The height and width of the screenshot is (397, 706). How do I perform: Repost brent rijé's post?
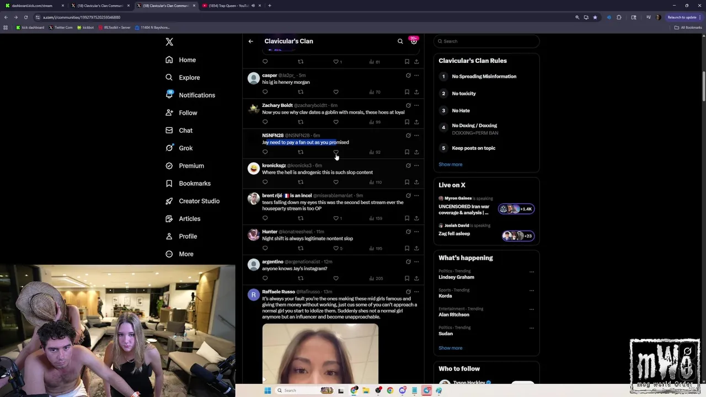(301, 218)
